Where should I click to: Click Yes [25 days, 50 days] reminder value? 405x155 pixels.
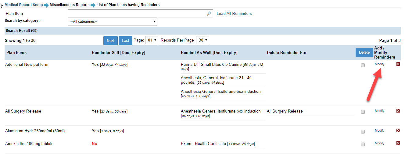(109, 111)
